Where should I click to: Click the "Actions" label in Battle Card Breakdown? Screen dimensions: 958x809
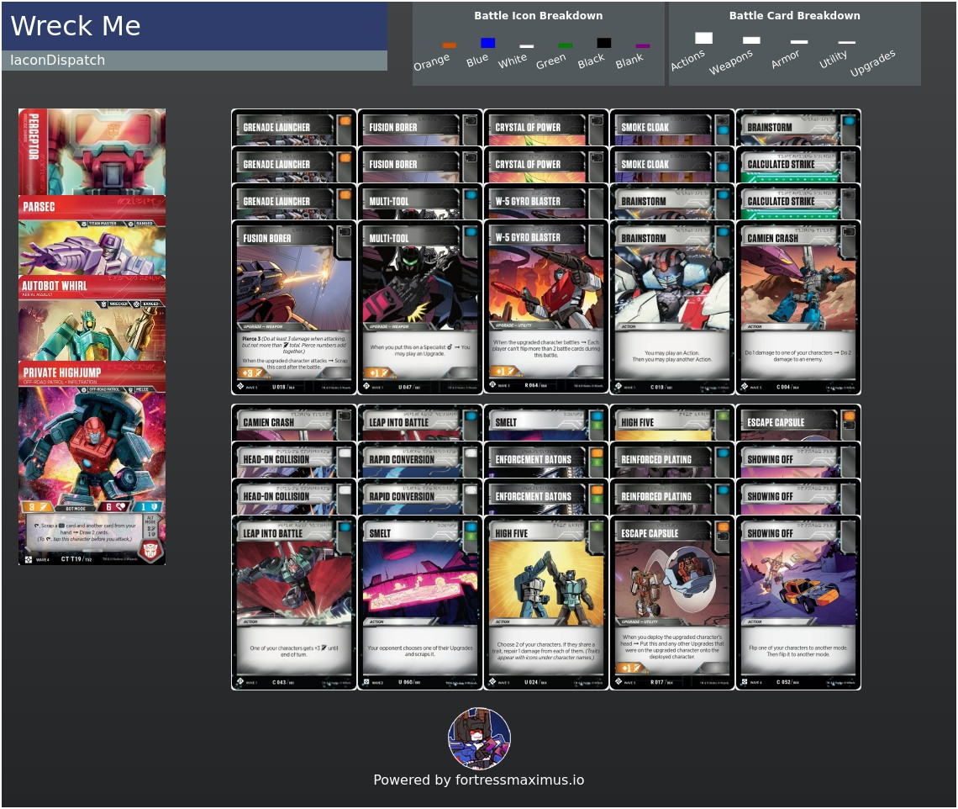[x=687, y=60]
